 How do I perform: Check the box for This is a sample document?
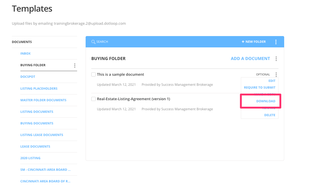pos(93,74)
